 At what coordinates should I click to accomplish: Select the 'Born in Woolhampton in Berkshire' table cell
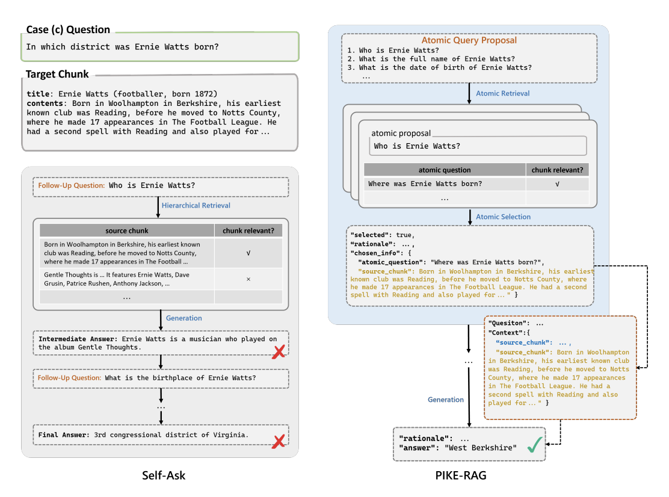point(127,253)
